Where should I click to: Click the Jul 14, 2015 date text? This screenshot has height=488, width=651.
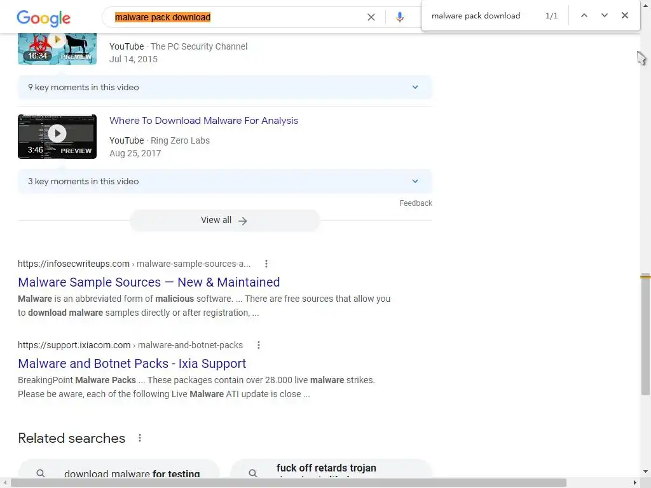134,59
